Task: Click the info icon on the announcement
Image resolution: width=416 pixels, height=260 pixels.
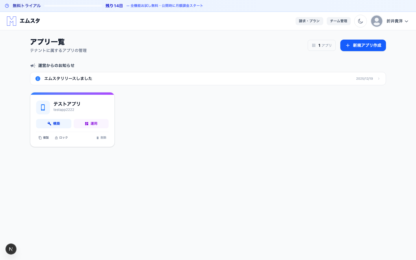Action: 38,79
